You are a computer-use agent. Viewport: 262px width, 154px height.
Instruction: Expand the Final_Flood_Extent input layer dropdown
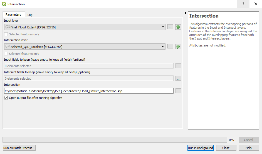point(163,27)
